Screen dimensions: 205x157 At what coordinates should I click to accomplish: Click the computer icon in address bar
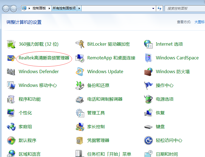tap(24, 8)
